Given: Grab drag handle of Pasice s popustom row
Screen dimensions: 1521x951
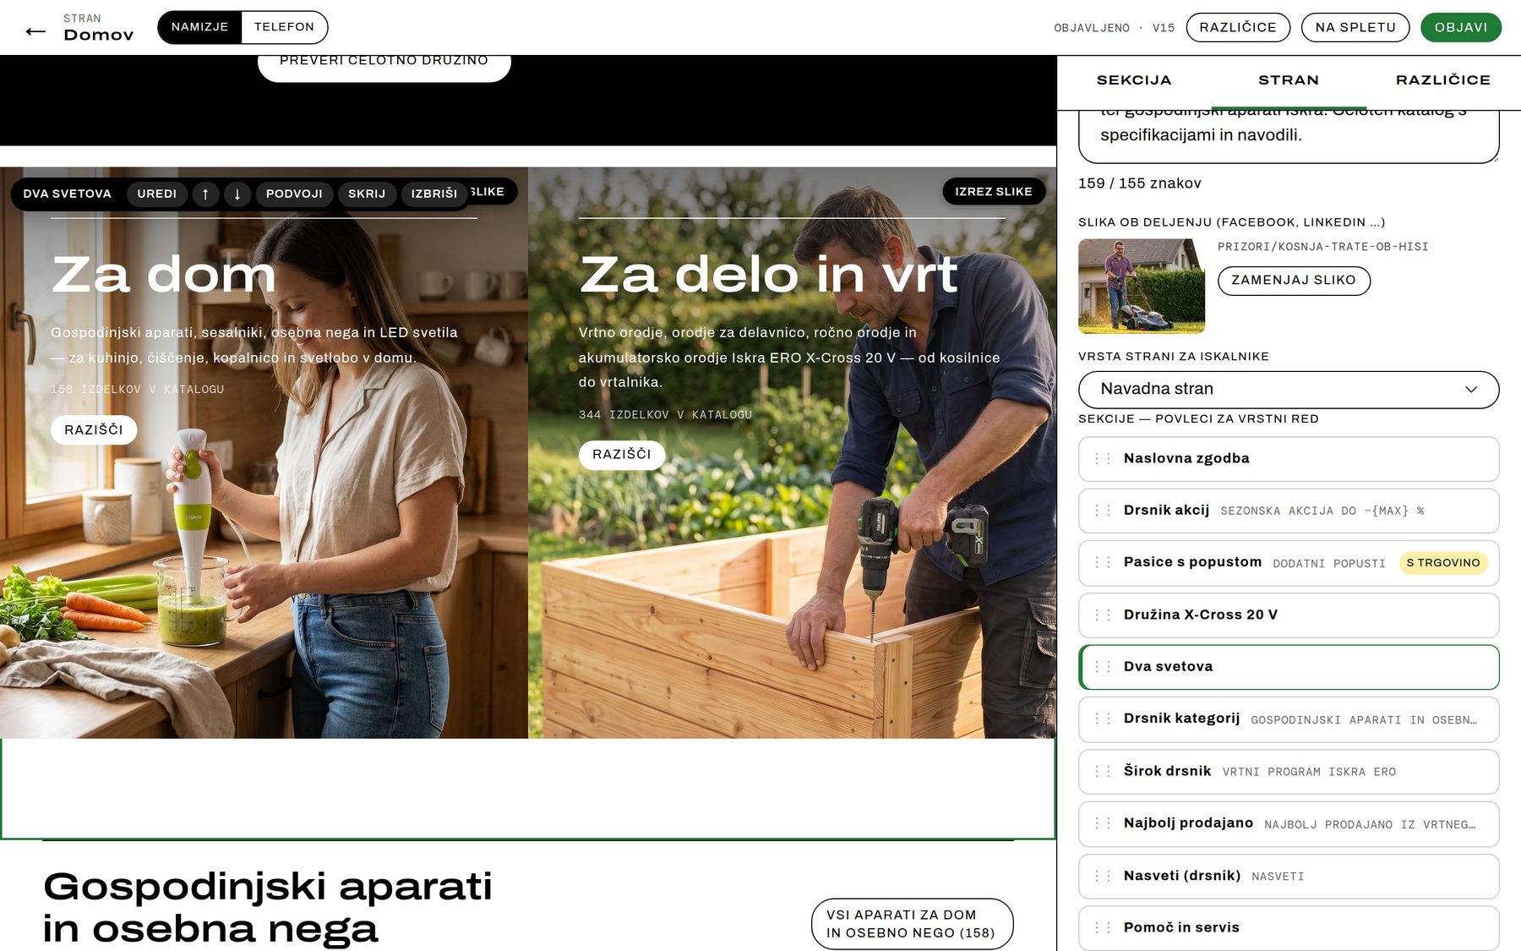Looking at the screenshot, I should 1103,562.
